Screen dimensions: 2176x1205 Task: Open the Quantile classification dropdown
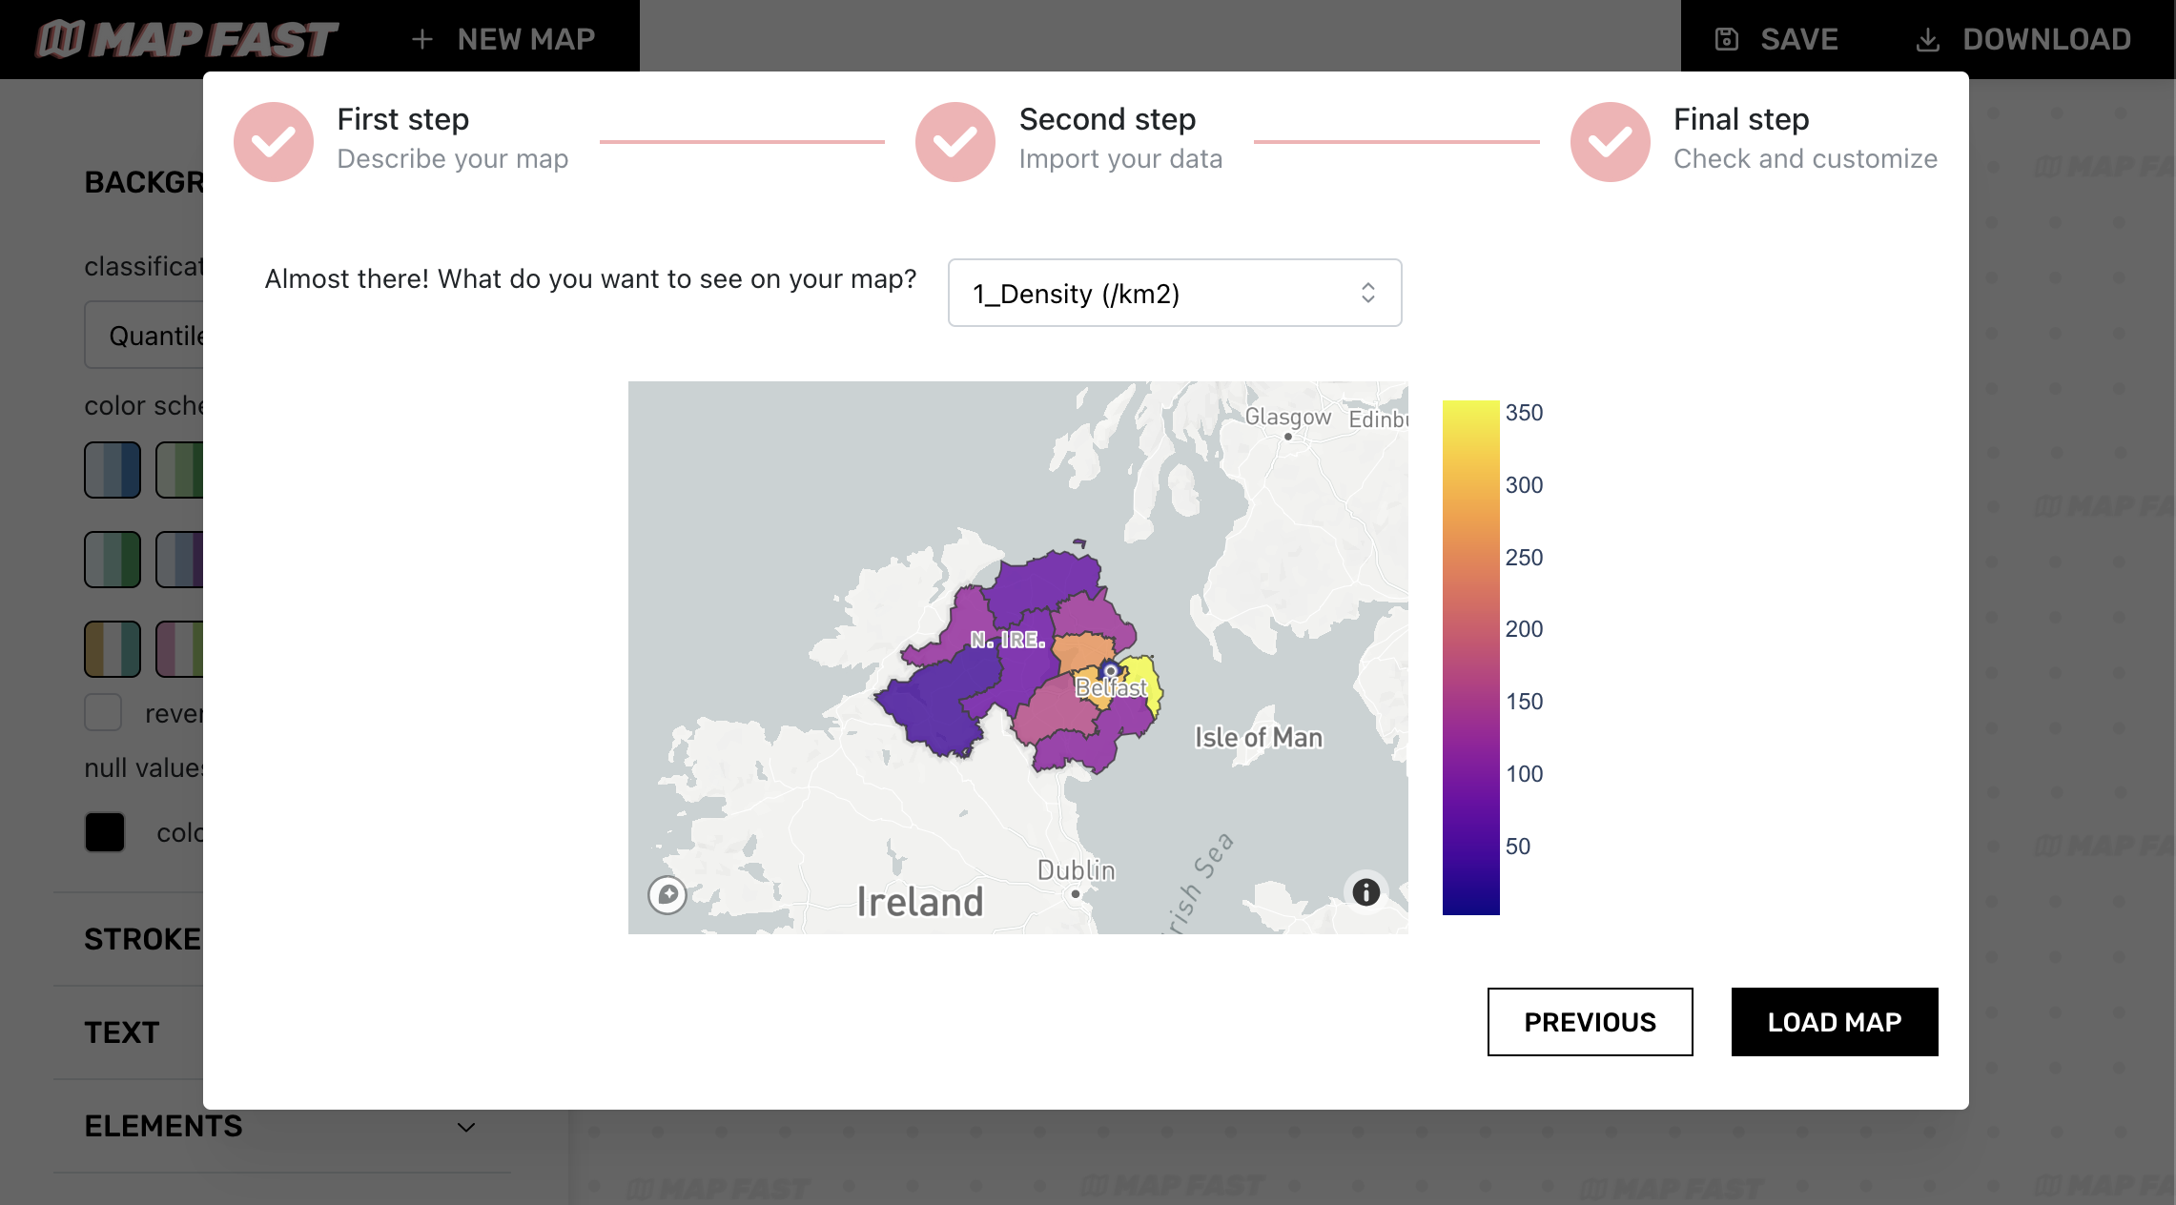pos(145,335)
